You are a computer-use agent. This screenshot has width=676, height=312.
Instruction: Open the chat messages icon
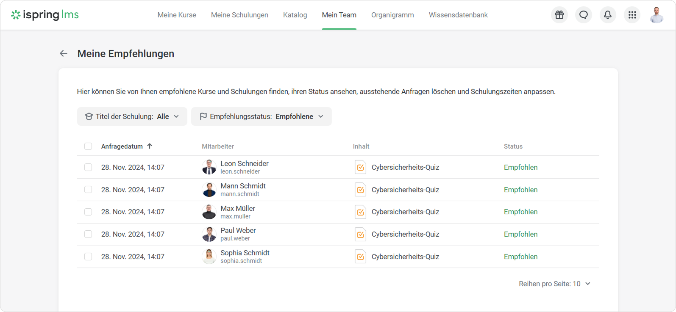click(584, 15)
